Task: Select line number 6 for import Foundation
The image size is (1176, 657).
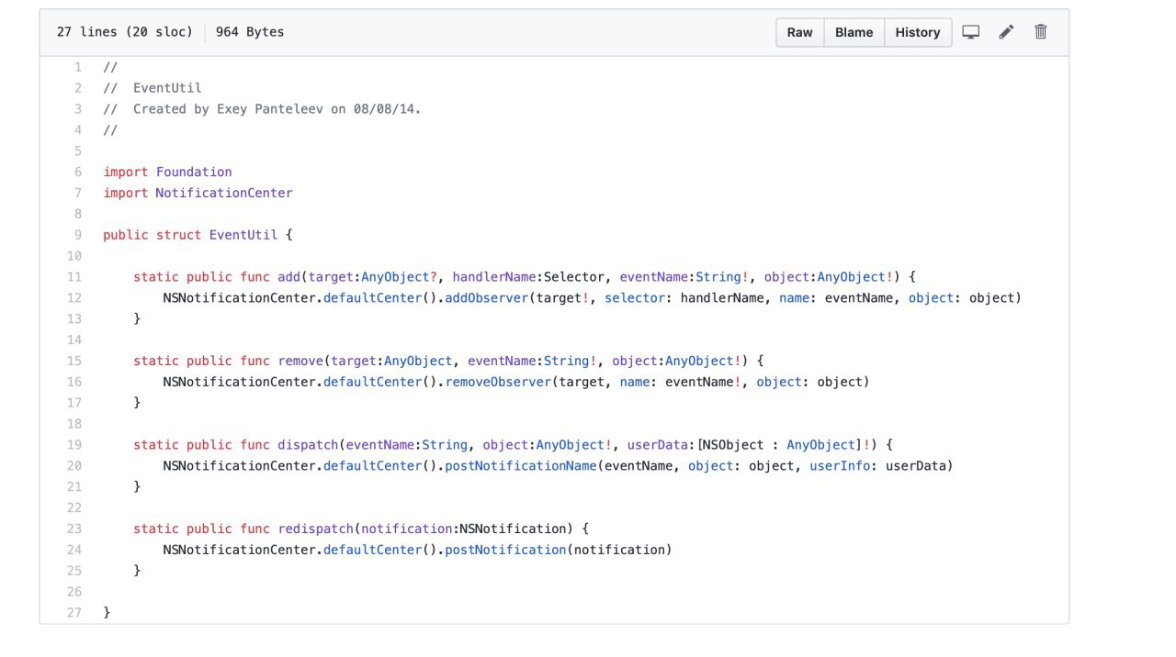Action: tap(78, 172)
